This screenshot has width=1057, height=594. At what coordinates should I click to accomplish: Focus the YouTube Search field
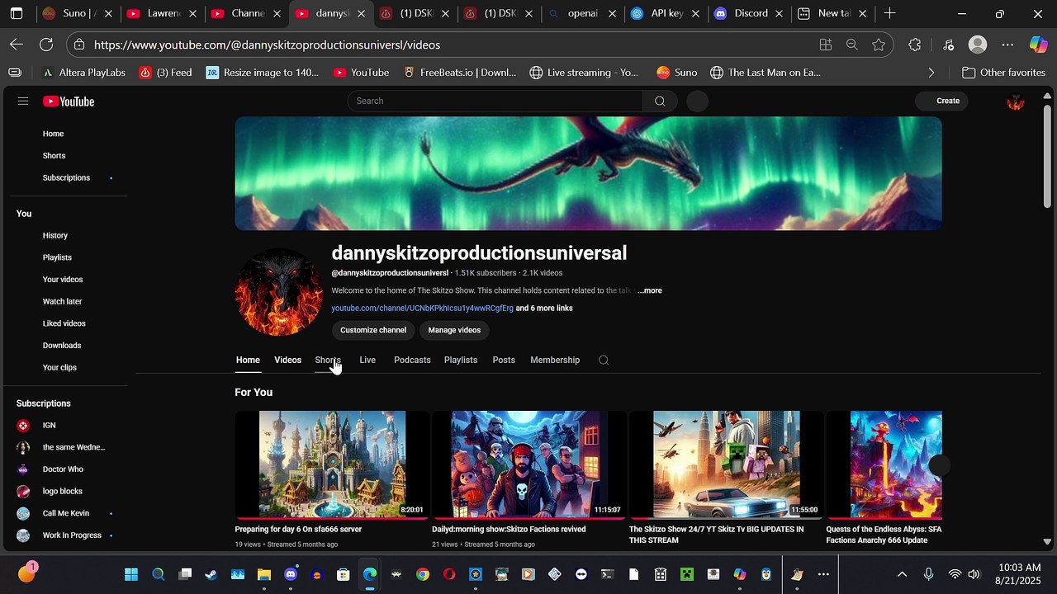pyautogui.click(x=495, y=101)
